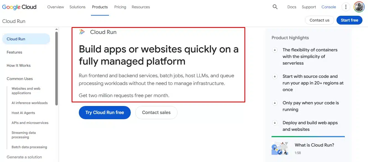Expand the flexibility of containers highlight arrow
Viewport: 368px width, 162px height.
pyautogui.click(x=275, y=50)
